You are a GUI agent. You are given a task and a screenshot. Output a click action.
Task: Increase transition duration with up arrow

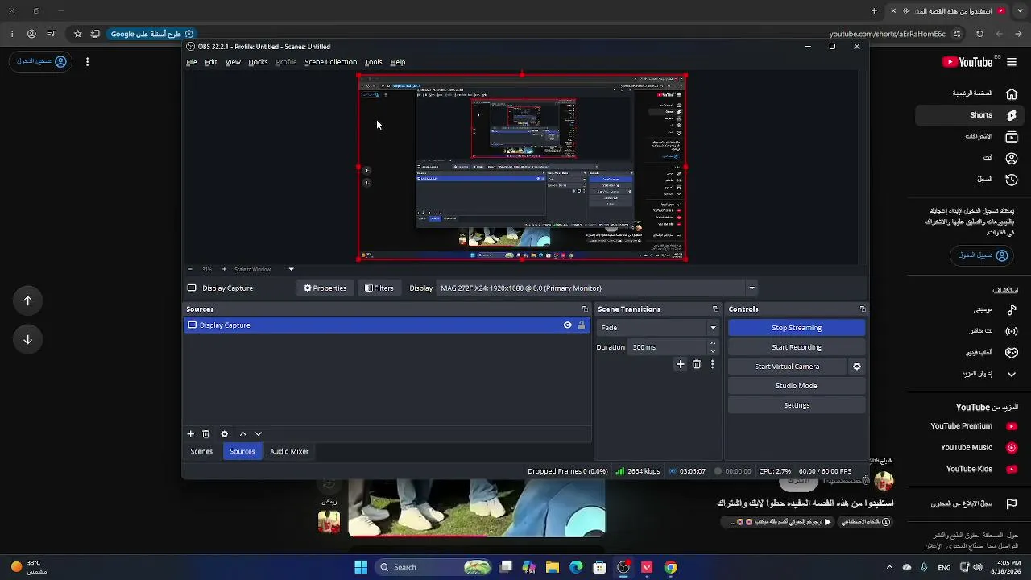tap(713, 343)
